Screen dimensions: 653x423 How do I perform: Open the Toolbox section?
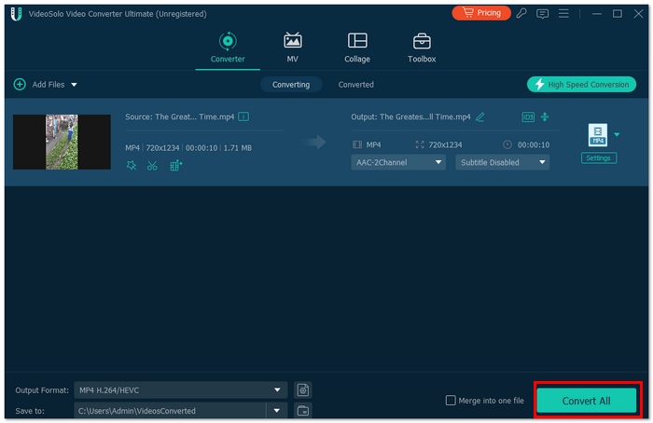coord(422,48)
